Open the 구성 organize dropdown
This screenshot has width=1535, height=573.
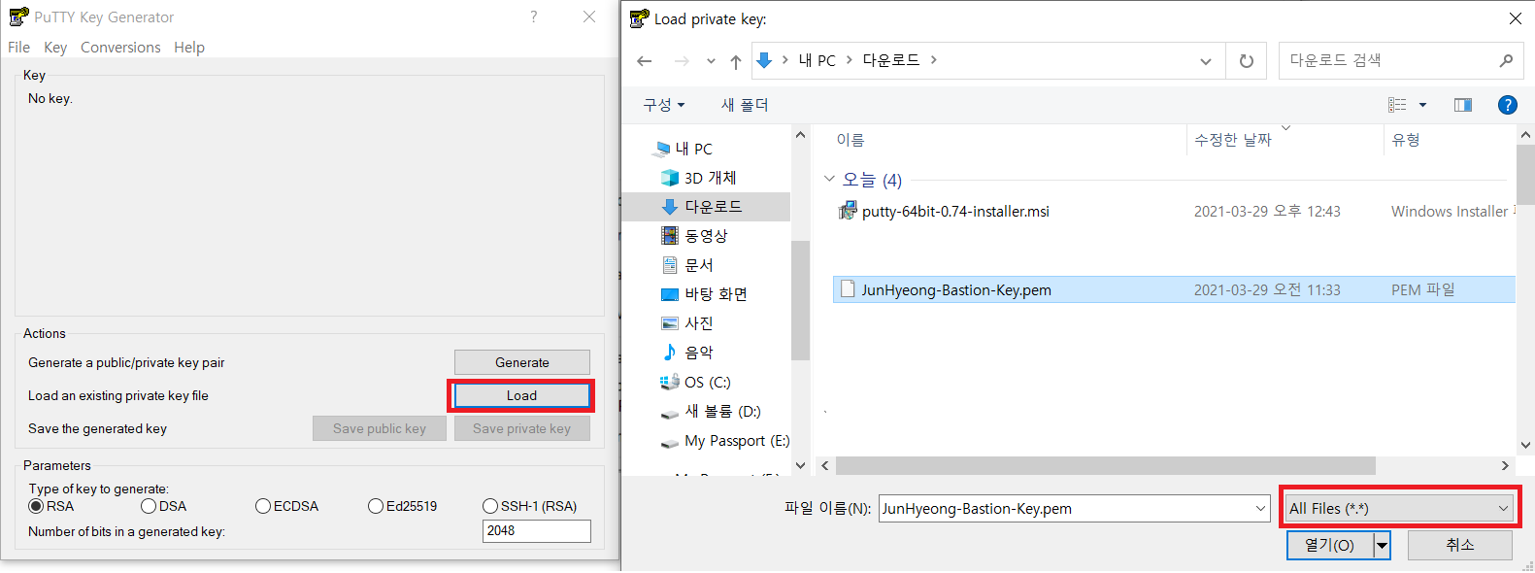pos(664,105)
